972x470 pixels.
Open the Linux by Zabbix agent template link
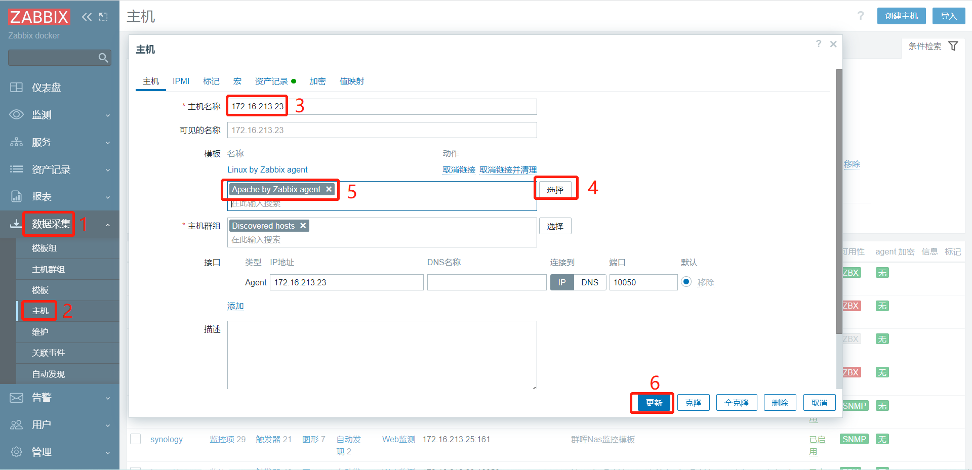pyautogui.click(x=267, y=169)
